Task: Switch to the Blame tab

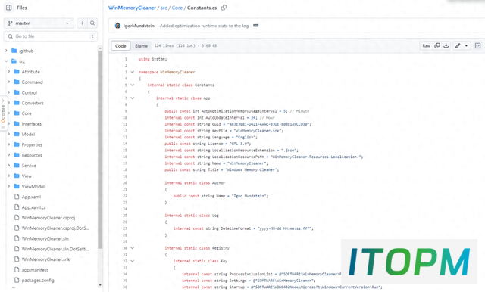Action: [x=141, y=45]
